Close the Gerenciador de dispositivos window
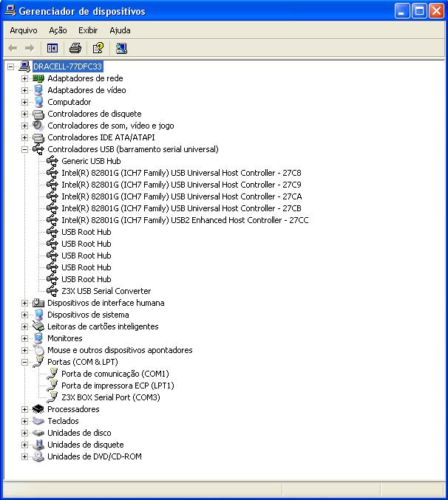 436,11
